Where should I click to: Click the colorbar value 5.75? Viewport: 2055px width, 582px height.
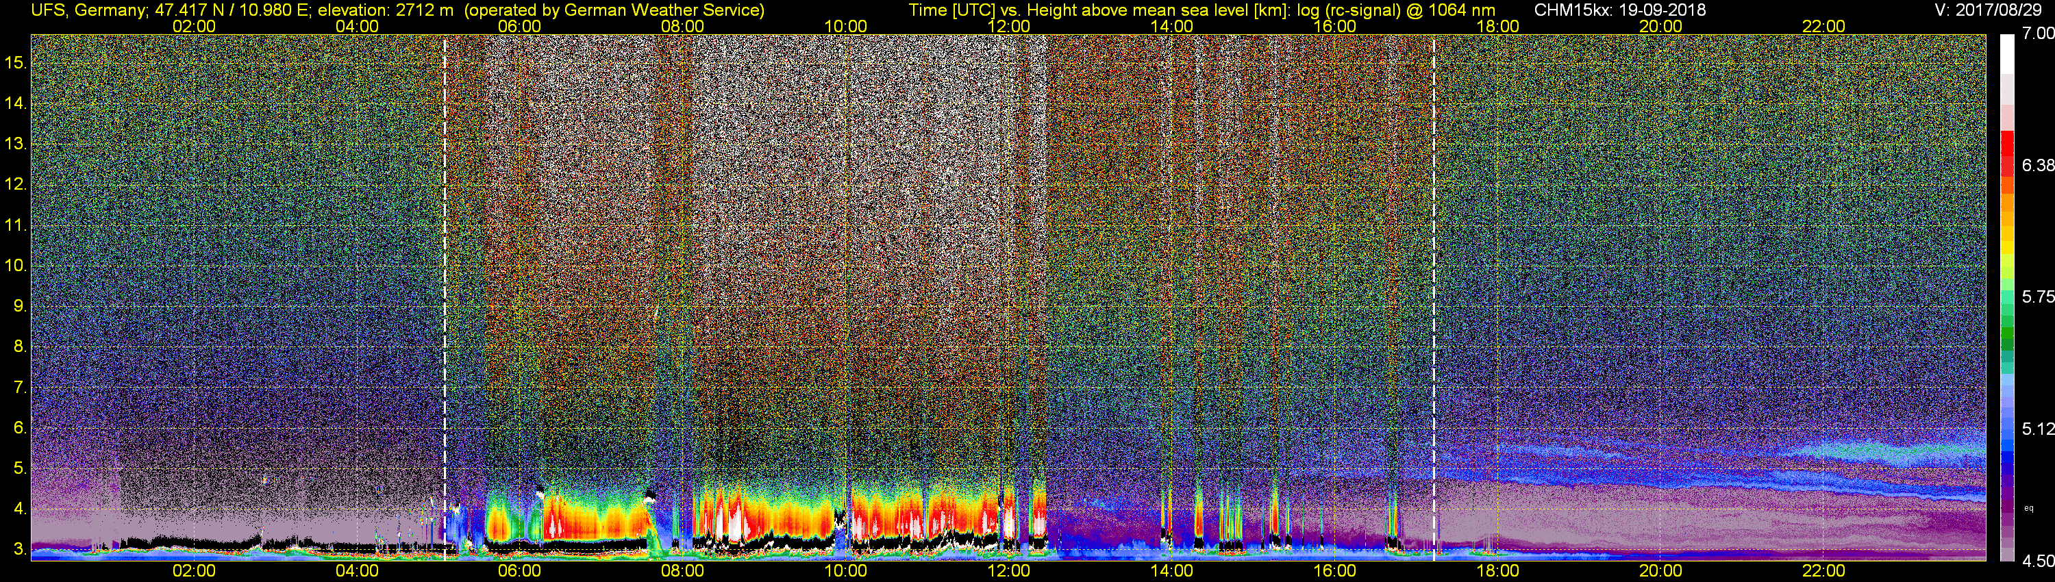point(2037,297)
